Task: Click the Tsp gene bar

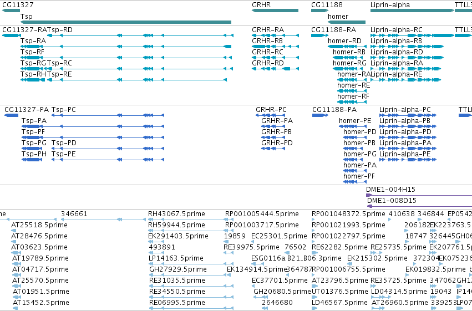Action: pyautogui.click(x=126, y=22)
